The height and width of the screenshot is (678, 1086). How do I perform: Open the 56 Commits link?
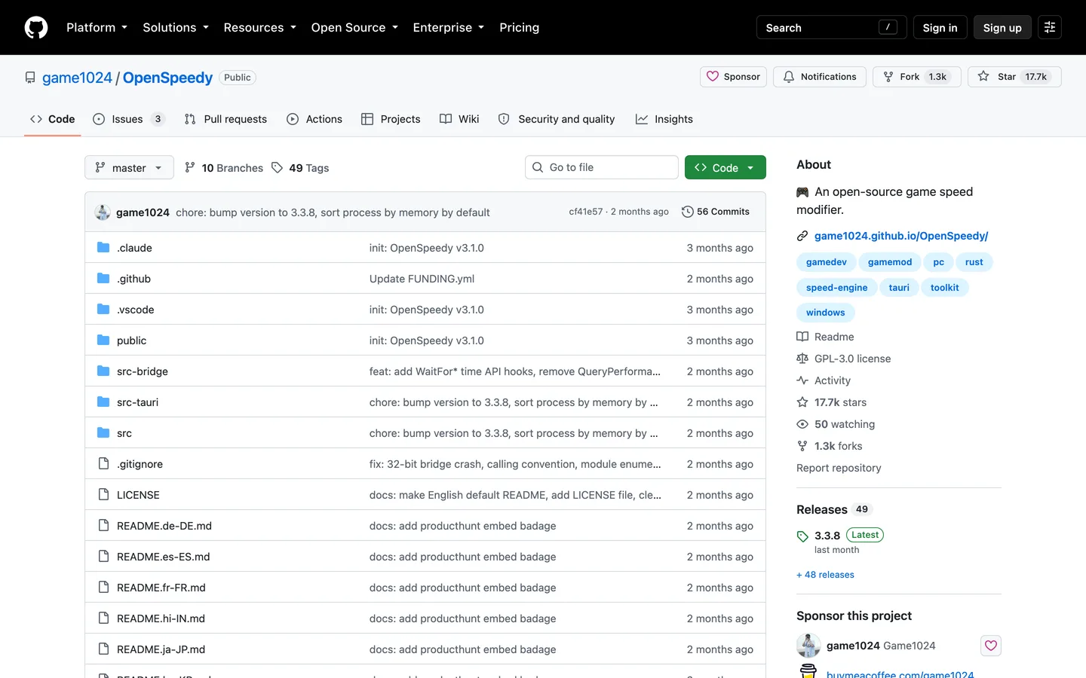[715, 212]
